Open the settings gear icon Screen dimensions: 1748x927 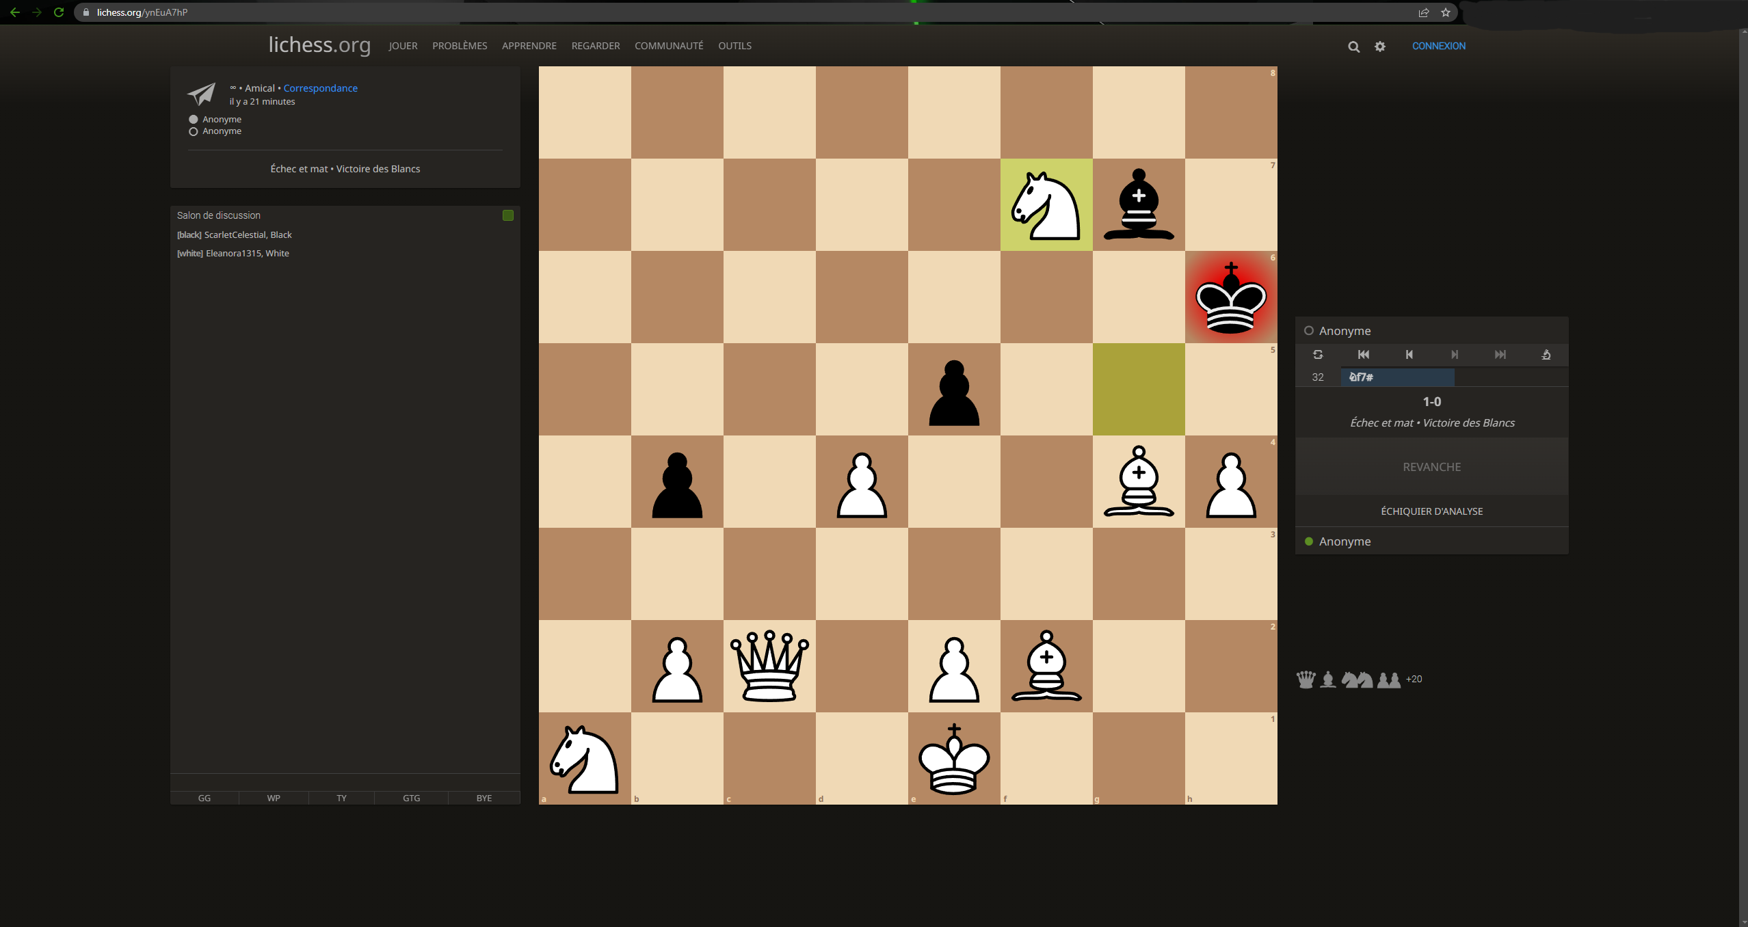1380,46
